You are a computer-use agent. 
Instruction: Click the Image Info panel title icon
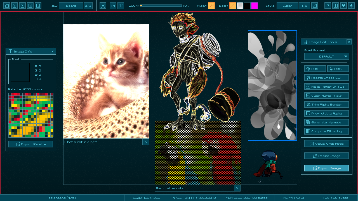point(10,51)
